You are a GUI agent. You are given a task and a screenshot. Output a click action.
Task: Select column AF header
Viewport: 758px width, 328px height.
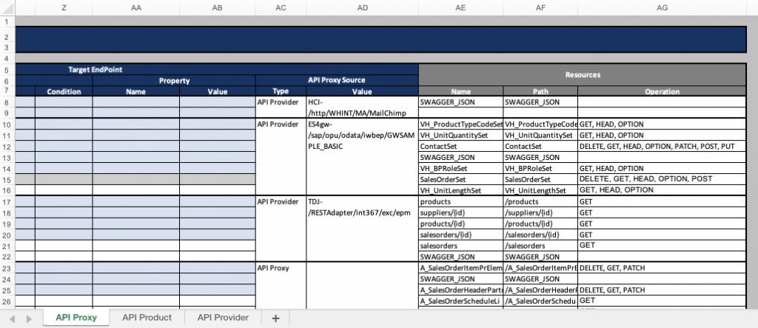(x=540, y=7)
